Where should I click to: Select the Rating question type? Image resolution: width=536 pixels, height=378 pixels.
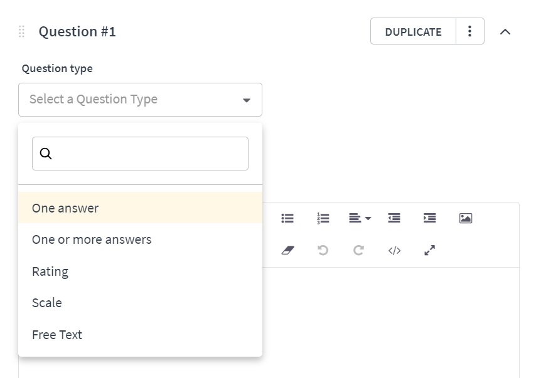[140, 271]
